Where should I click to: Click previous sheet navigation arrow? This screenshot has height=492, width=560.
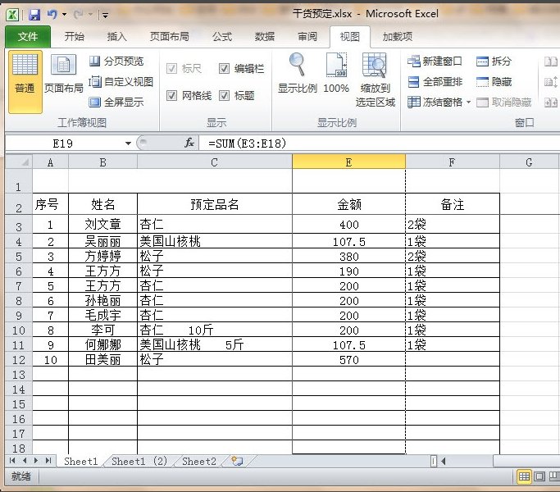click(25, 461)
